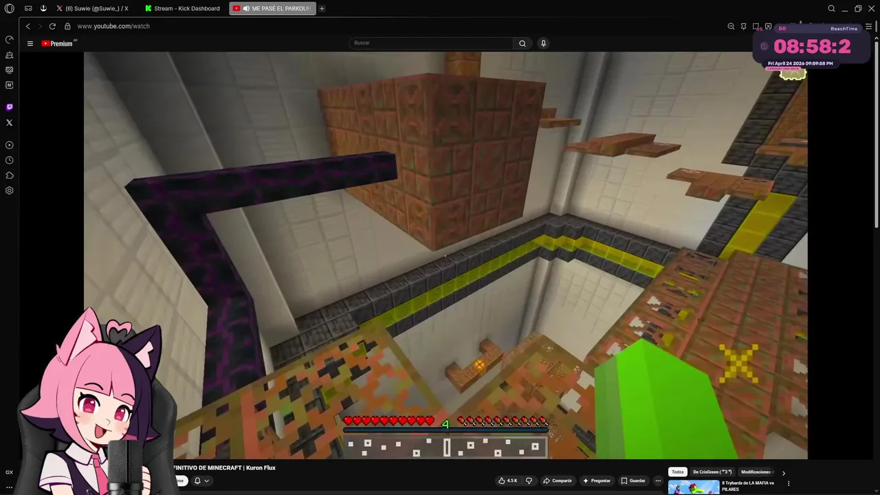Start voice search with the microphone

pyautogui.click(x=543, y=43)
